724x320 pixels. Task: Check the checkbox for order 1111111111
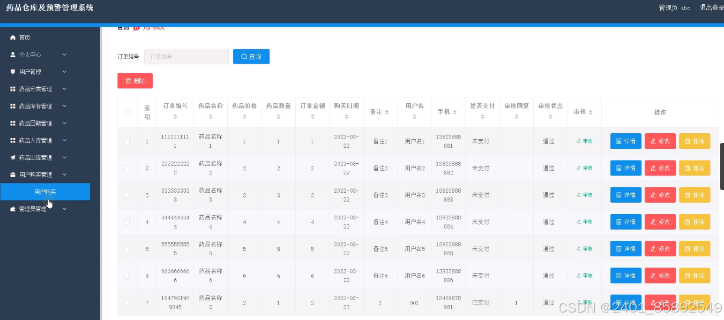[x=127, y=141]
